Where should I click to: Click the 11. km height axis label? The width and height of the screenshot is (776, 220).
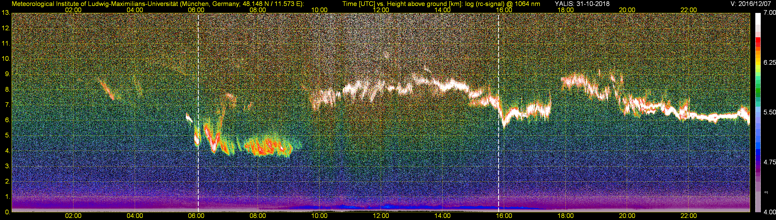coord(6,43)
